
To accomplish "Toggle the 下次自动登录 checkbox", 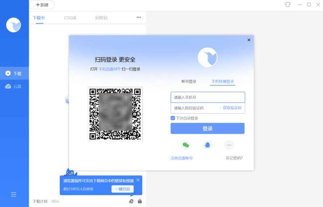I will pos(173,118).
